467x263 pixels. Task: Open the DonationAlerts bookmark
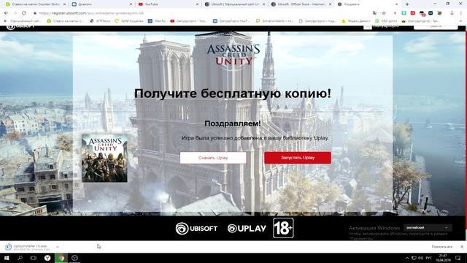[x=275, y=21]
